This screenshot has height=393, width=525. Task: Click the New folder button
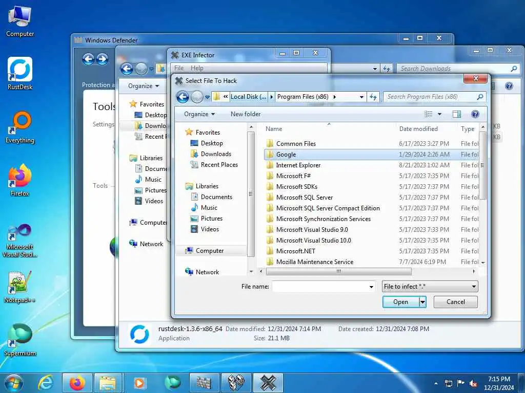246,114
